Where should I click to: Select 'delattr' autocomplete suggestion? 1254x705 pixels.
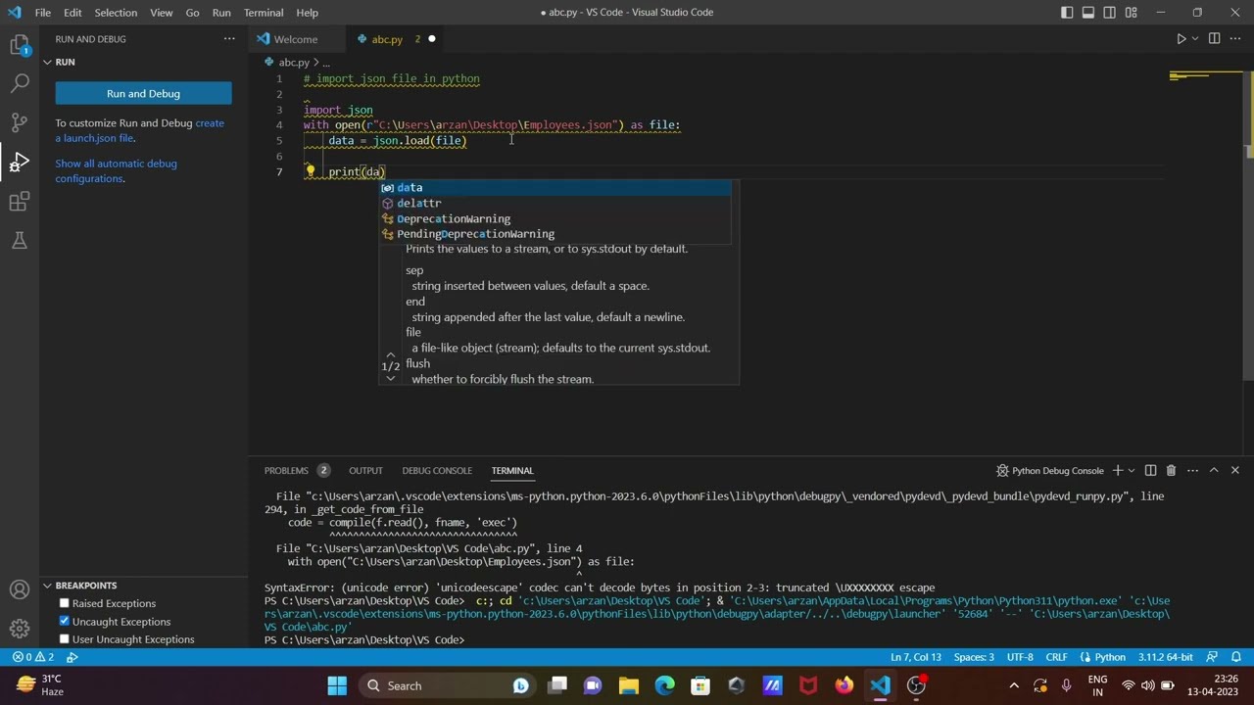click(555, 203)
